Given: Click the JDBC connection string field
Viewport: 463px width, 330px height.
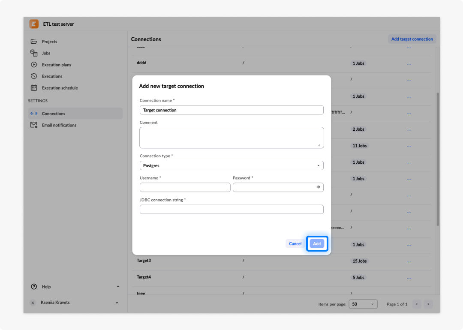Looking at the screenshot, I should point(231,209).
